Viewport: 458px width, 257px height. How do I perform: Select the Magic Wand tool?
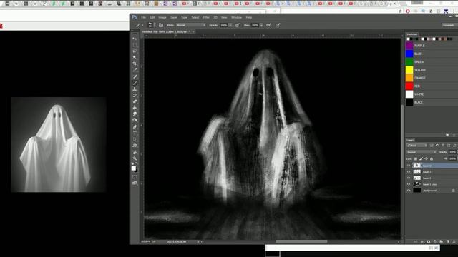[135, 57]
